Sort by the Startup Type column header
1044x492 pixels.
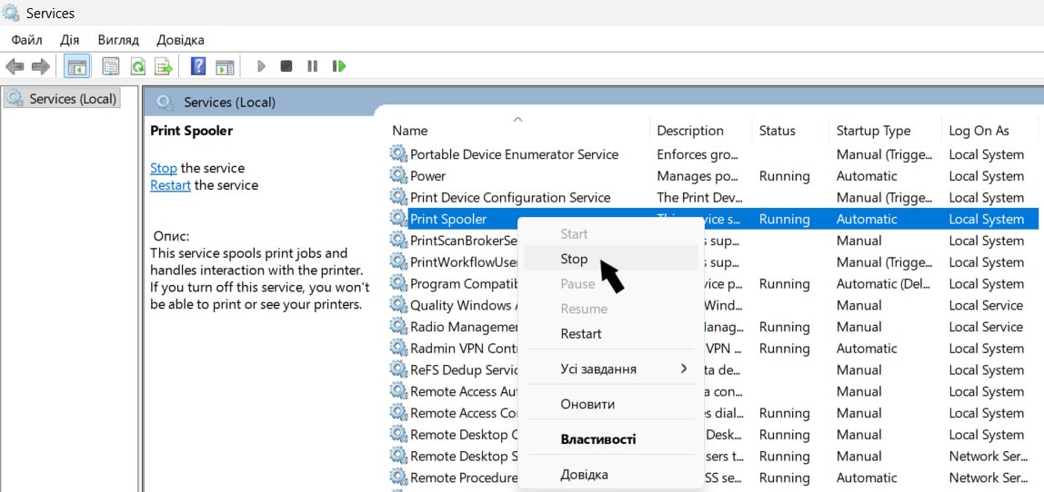coord(873,131)
